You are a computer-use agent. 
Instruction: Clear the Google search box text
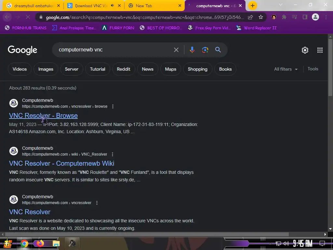click(x=176, y=50)
